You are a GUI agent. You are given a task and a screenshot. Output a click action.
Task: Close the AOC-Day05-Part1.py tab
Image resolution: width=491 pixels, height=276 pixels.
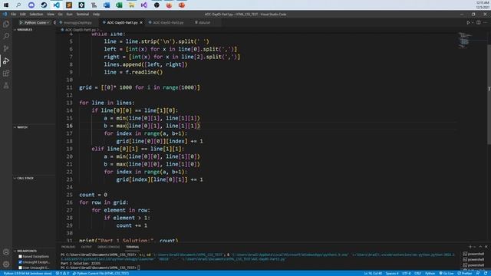[141, 22]
